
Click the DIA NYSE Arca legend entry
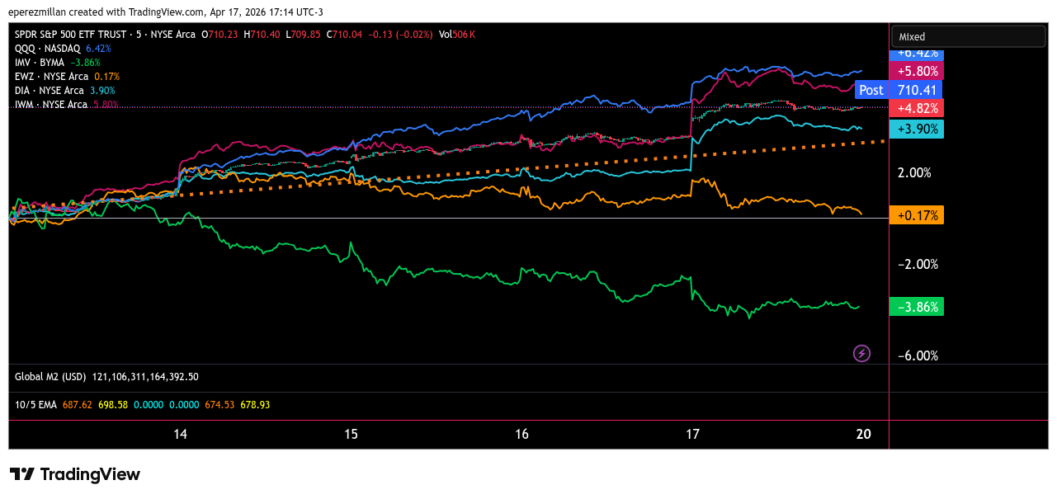(50, 91)
